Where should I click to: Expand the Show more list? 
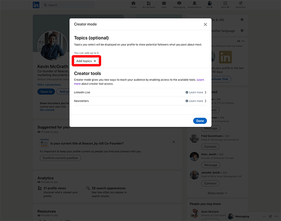point(217,193)
